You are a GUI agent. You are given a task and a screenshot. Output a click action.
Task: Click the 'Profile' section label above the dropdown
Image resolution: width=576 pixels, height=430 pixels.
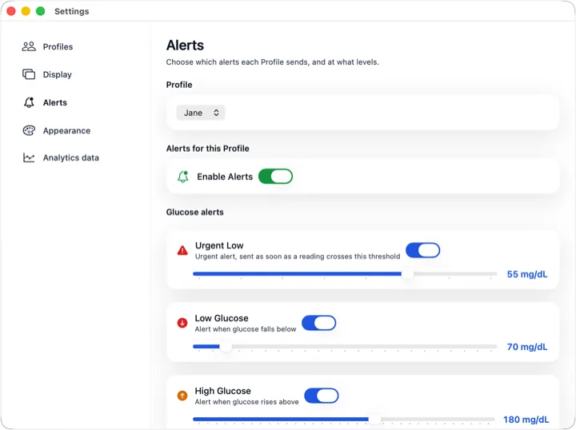pyautogui.click(x=179, y=85)
